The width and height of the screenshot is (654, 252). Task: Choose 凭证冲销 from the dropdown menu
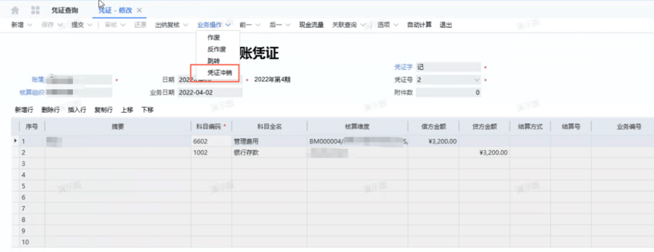point(220,72)
